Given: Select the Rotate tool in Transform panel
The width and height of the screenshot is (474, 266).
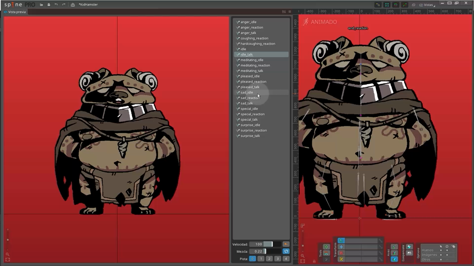Looking at the screenshot, I should [x=341, y=241].
